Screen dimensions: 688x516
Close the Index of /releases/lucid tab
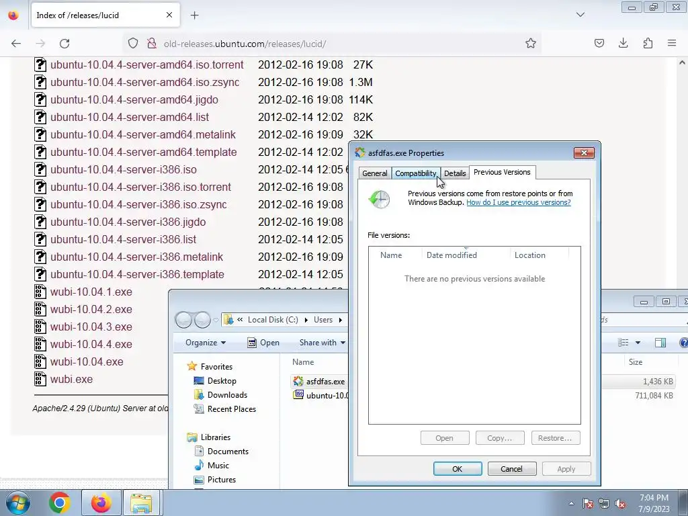click(x=169, y=15)
